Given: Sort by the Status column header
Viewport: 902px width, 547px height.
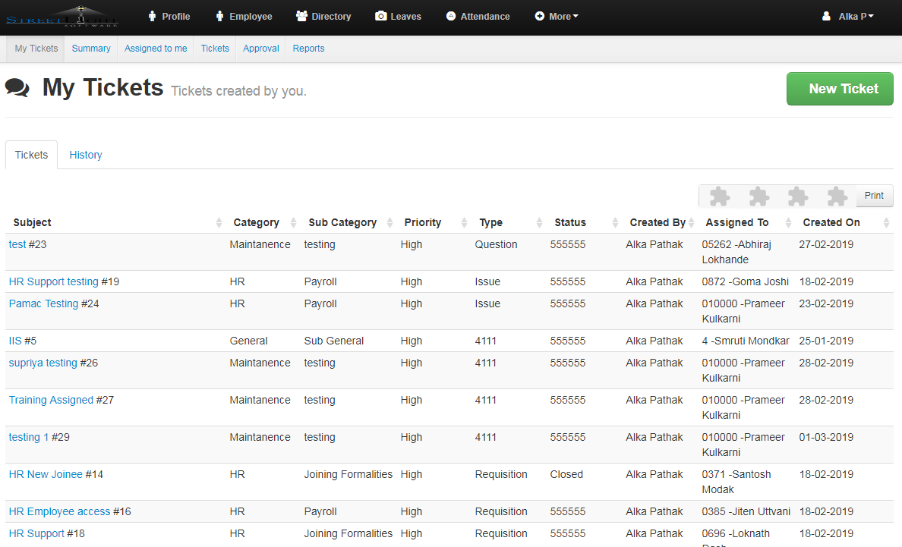Looking at the screenshot, I should 570,223.
